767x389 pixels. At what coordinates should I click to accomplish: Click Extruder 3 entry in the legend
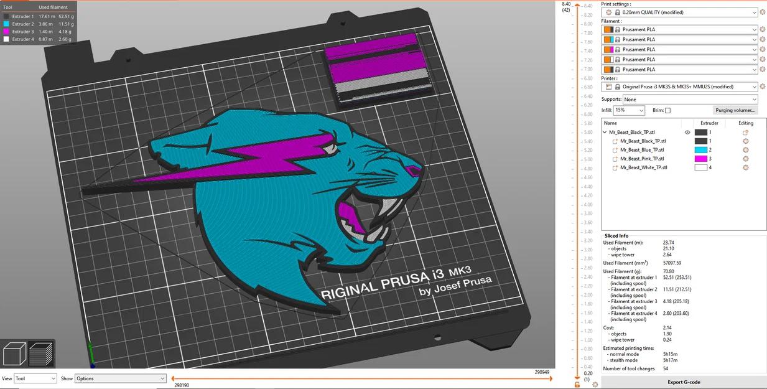point(38,32)
